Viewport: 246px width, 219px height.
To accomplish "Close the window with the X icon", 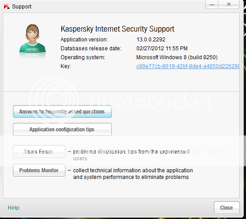I will [x=229, y=4].
